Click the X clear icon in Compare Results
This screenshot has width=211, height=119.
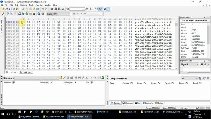coord(208,78)
